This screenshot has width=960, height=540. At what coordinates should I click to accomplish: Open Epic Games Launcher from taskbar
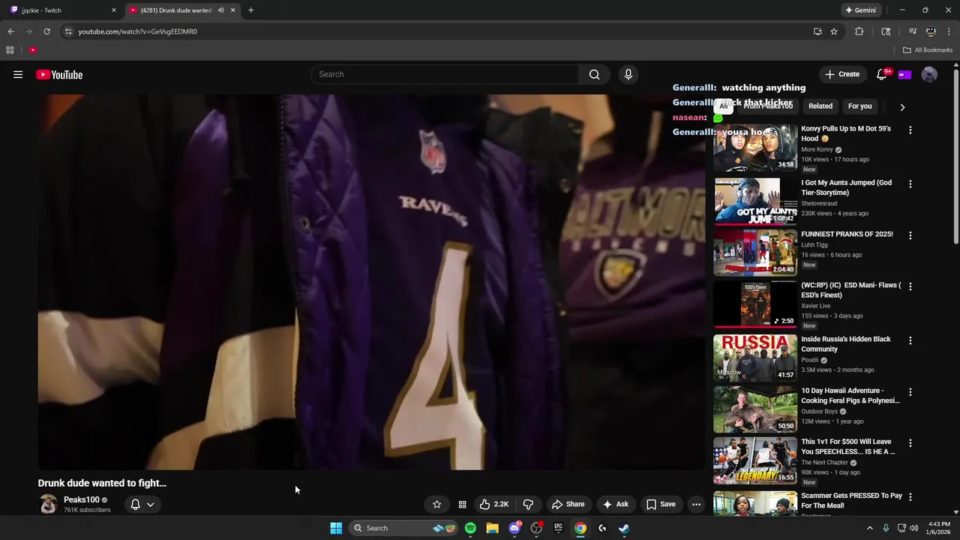pyautogui.click(x=558, y=528)
